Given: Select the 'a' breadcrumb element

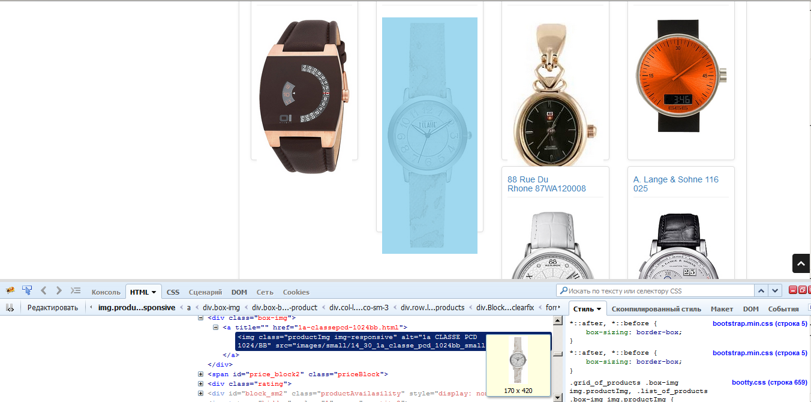Looking at the screenshot, I should tap(189, 308).
